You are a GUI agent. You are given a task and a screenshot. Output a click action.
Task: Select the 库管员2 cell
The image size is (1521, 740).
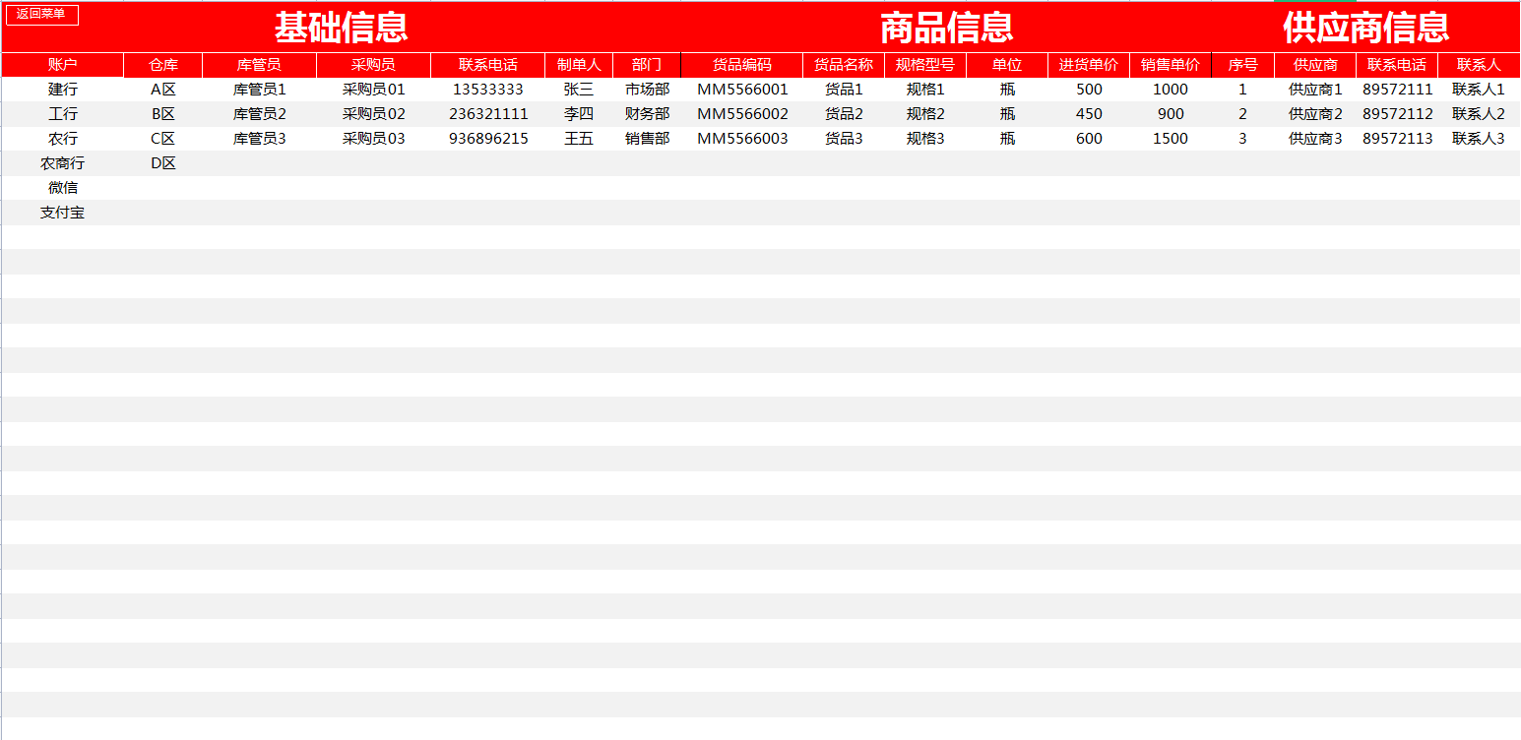pyautogui.click(x=258, y=113)
